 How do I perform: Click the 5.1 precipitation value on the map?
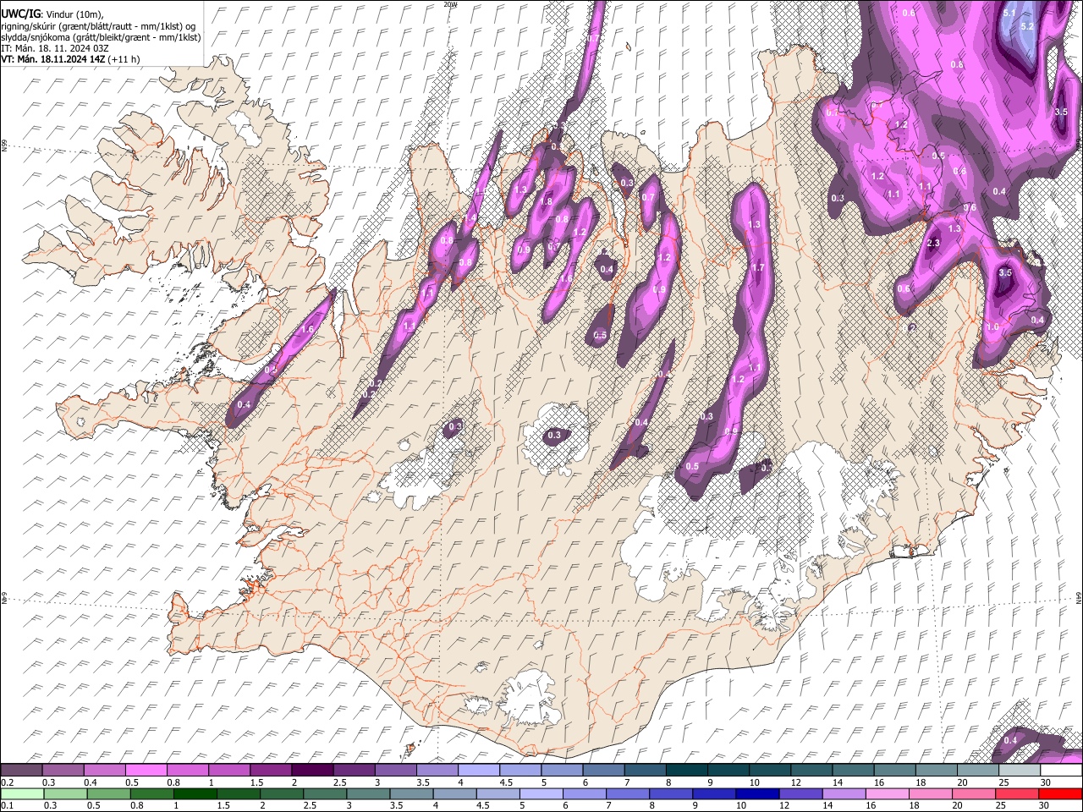(1009, 14)
